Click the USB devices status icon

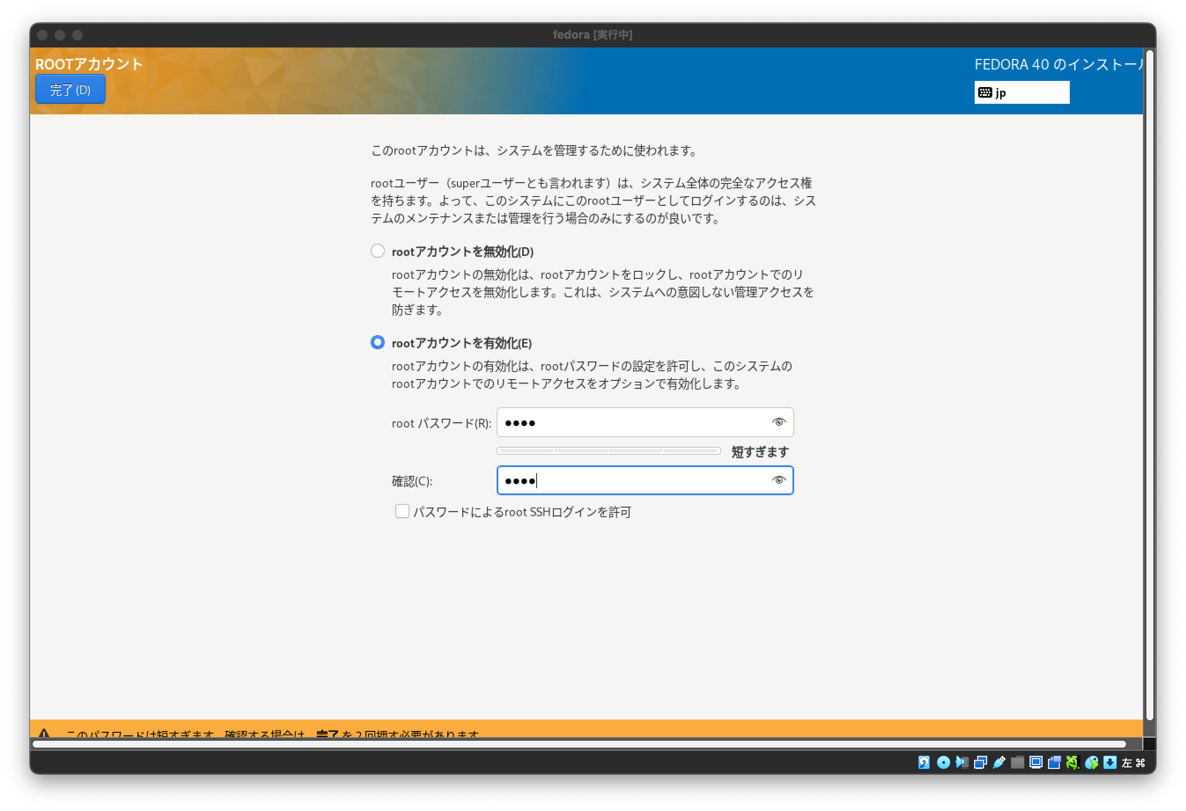(998, 763)
